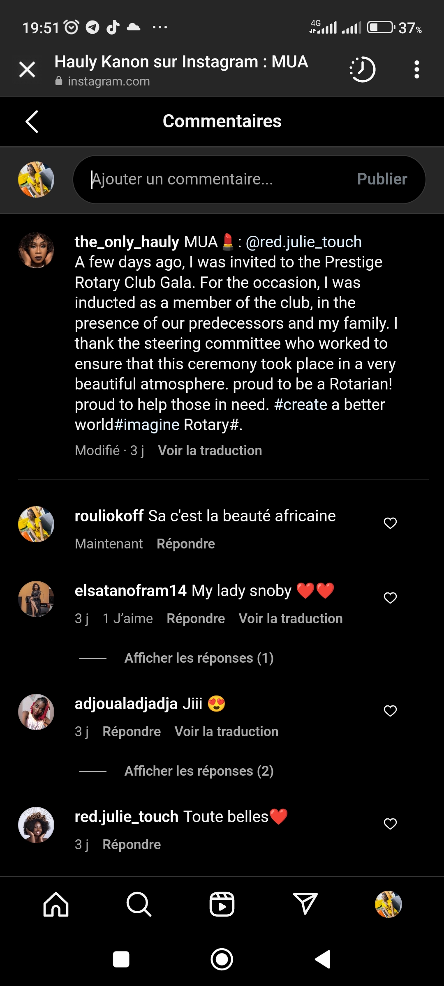Open Direct messages paper-plane icon
Screen dimensions: 444x986
[305, 904]
